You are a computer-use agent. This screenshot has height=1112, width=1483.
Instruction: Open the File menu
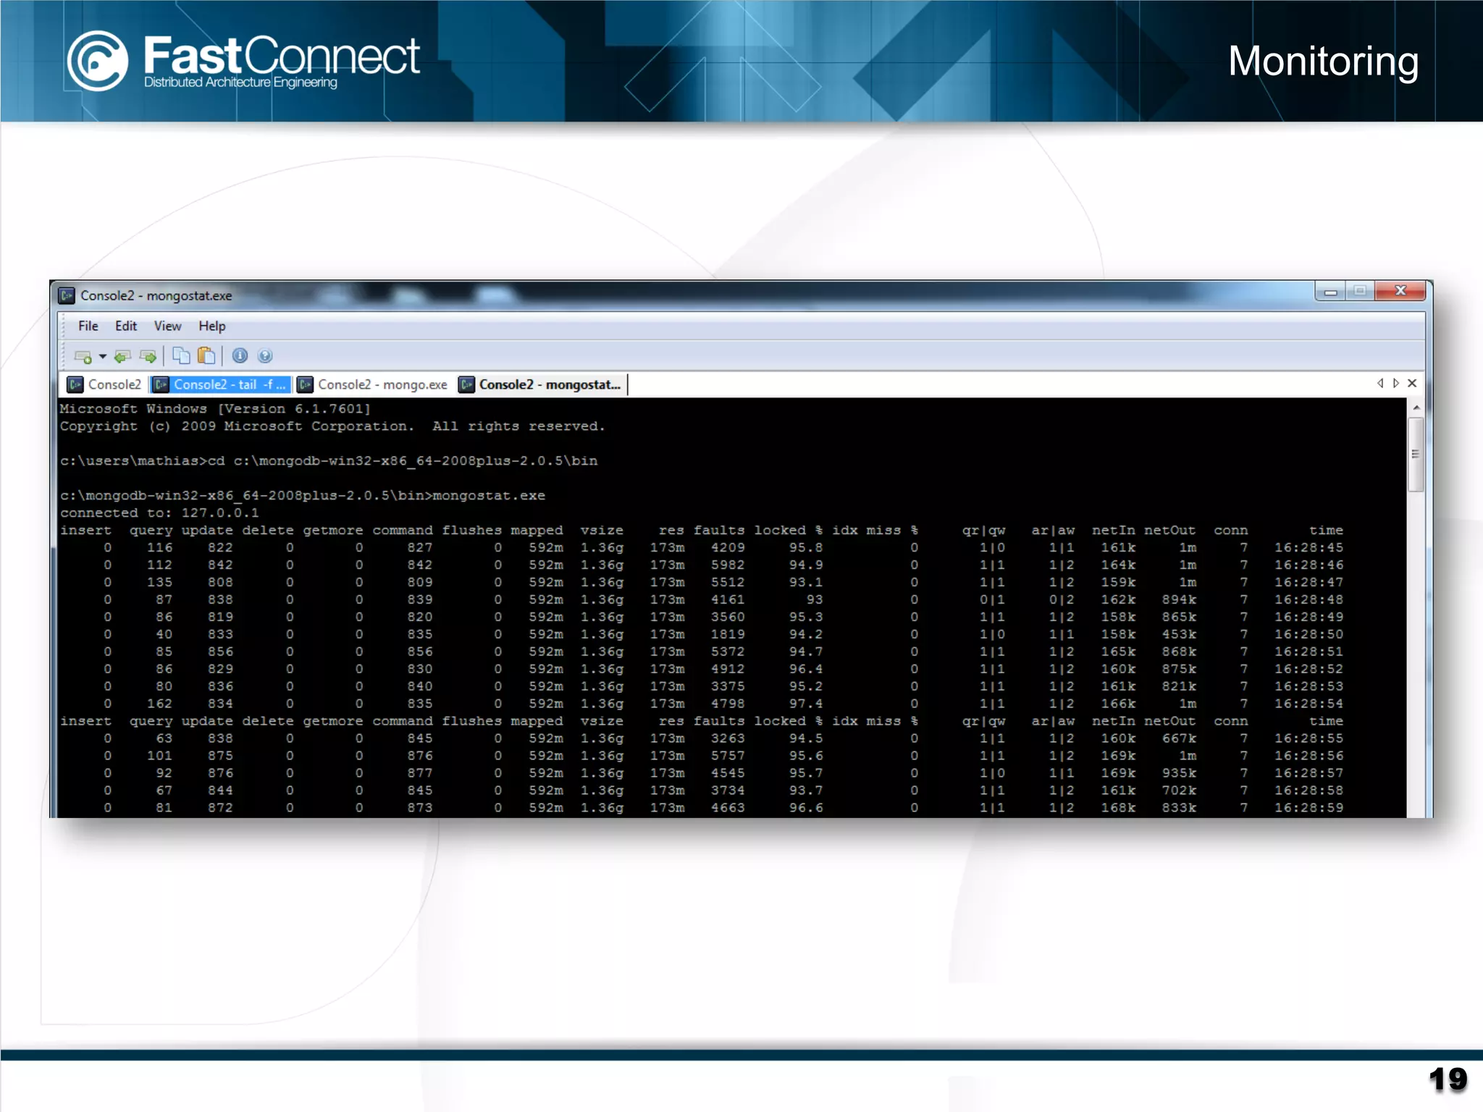point(88,326)
